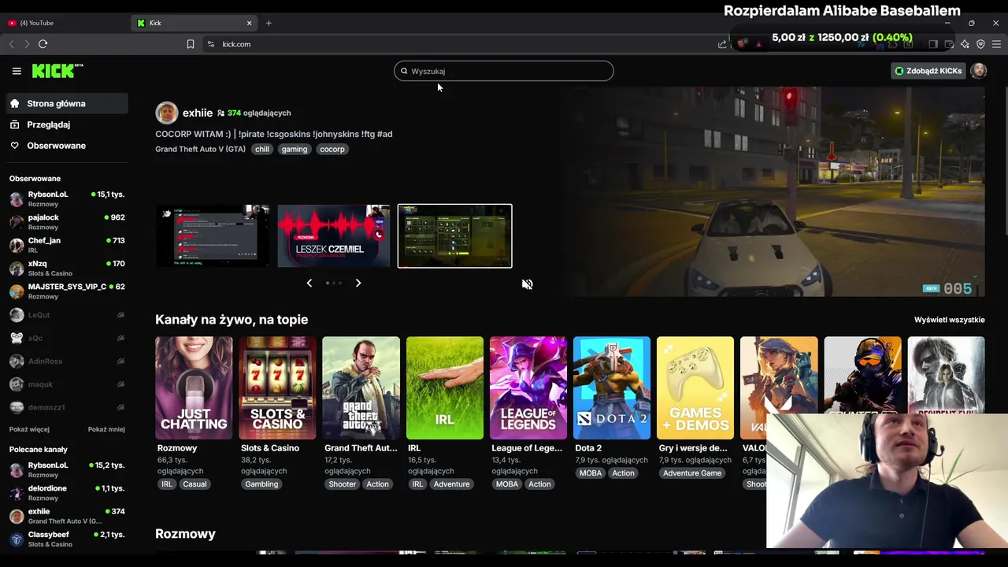Open exhiie in Polecane kanały

(x=67, y=516)
